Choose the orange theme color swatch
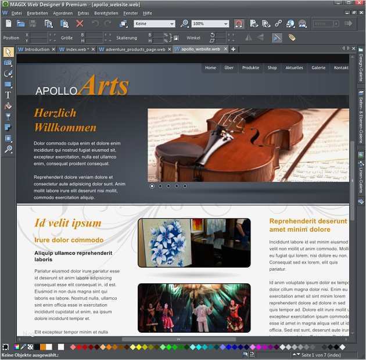 [43, 347]
